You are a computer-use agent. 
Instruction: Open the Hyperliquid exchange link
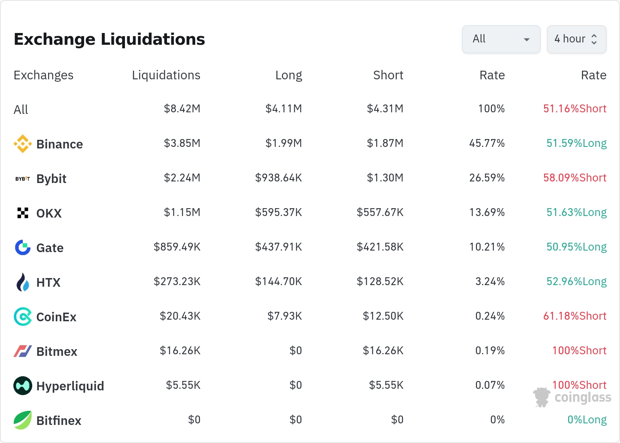point(70,386)
